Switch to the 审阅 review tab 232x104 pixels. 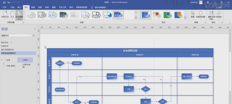pos(47,7)
